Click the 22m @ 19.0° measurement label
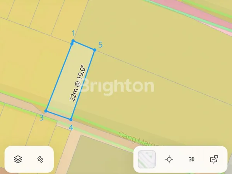The height and width of the screenshot is (174, 232). pyautogui.click(x=77, y=83)
